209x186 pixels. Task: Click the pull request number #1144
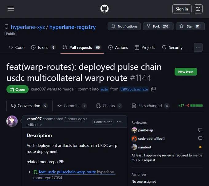[140, 78]
